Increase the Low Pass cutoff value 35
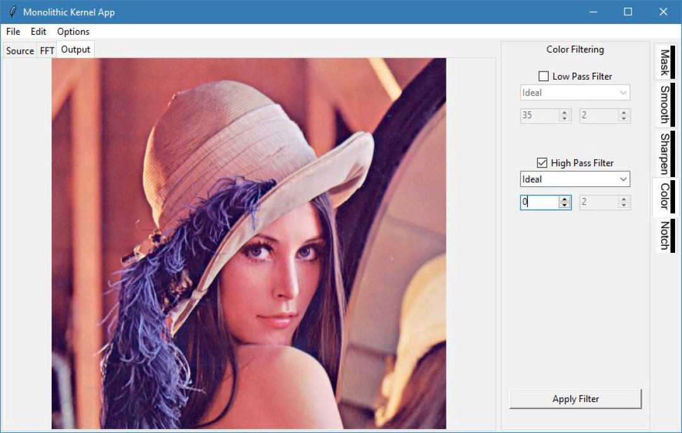The height and width of the screenshot is (433, 682). (565, 113)
